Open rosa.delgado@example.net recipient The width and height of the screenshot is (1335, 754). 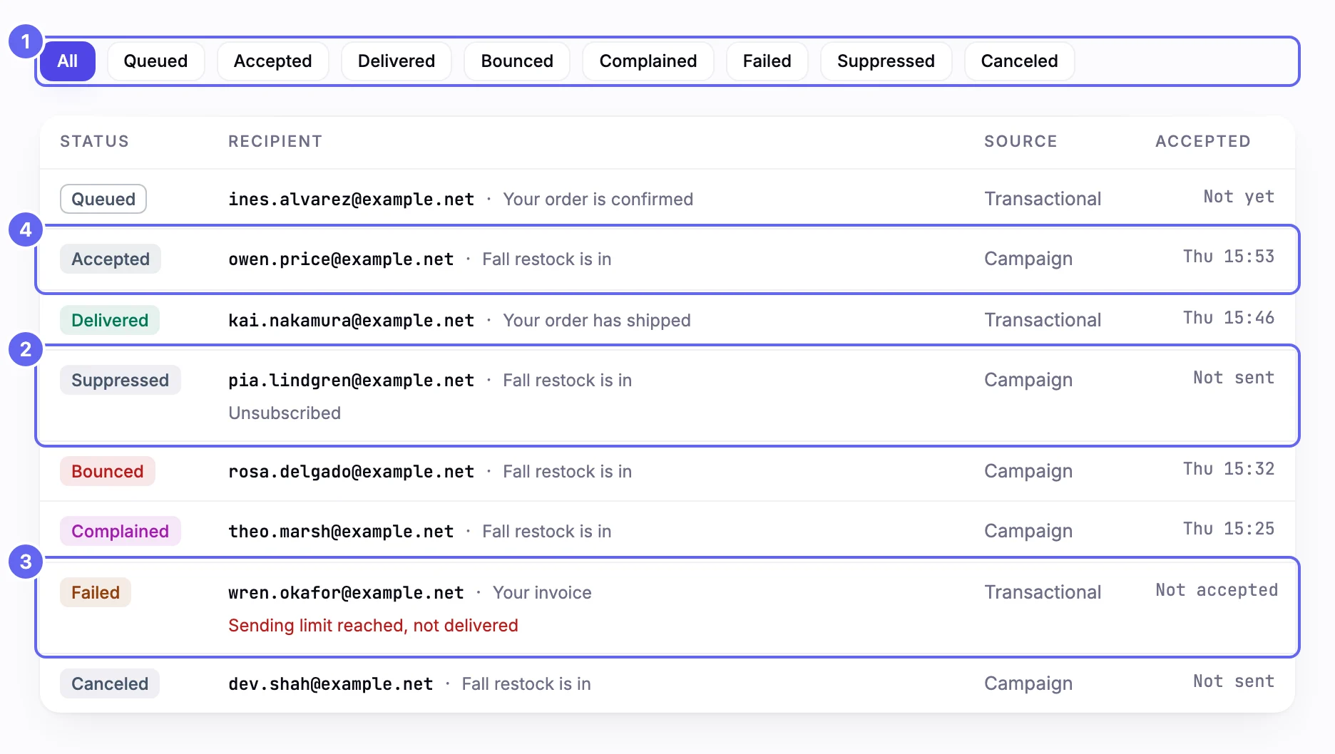pos(351,471)
